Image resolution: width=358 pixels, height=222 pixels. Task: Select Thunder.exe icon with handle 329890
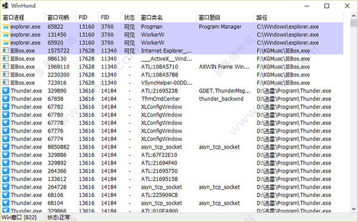click(6, 91)
